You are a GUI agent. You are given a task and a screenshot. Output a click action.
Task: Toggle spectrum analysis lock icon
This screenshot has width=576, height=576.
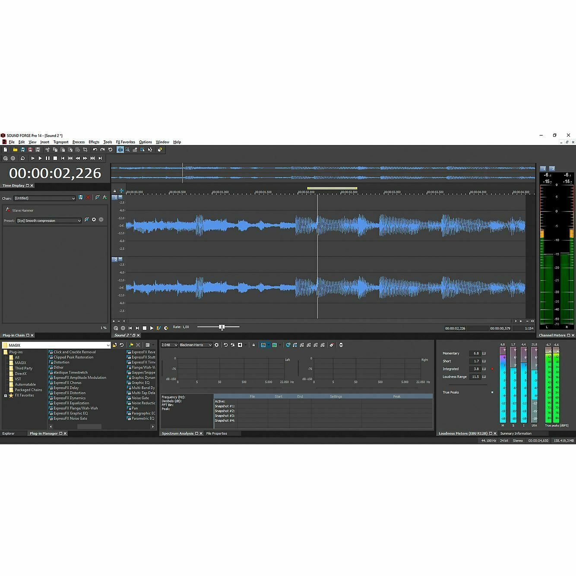coord(253,345)
